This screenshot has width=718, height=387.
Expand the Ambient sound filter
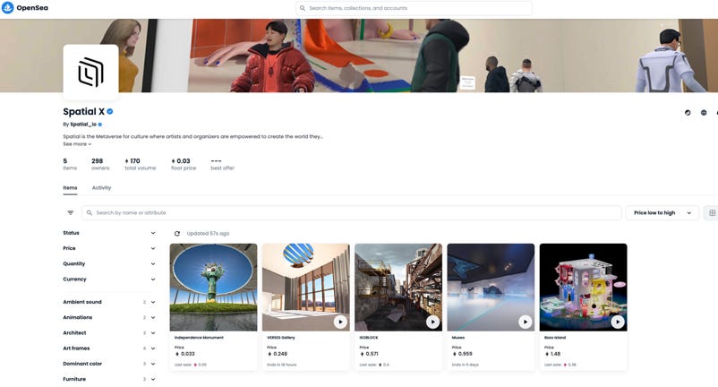(109, 302)
